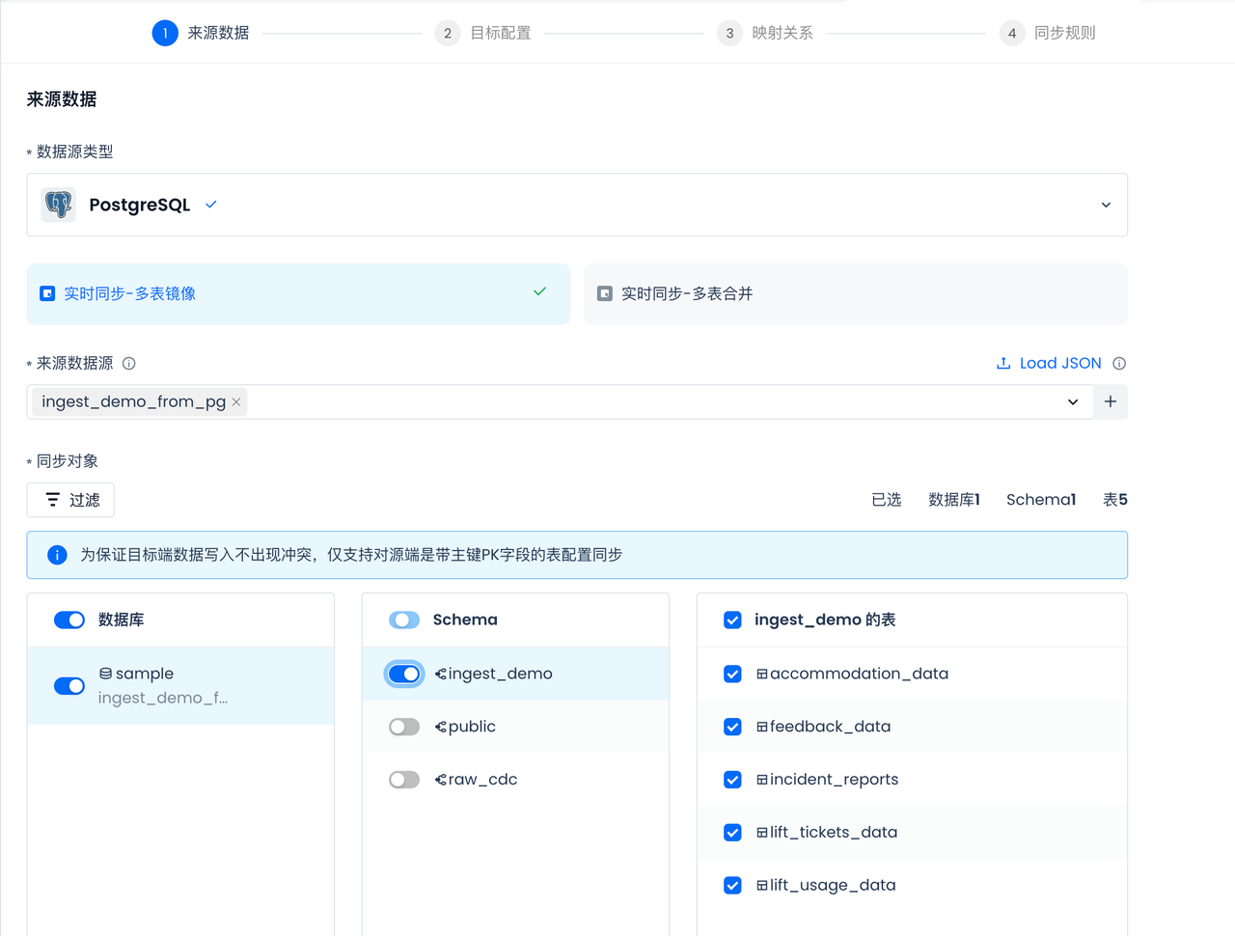Remove the ingest_demo_from_pg tag

coord(236,402)
